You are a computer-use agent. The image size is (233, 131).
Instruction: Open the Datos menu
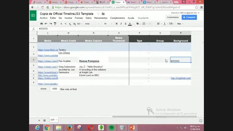pyautogui.click(x=88, y=18)
